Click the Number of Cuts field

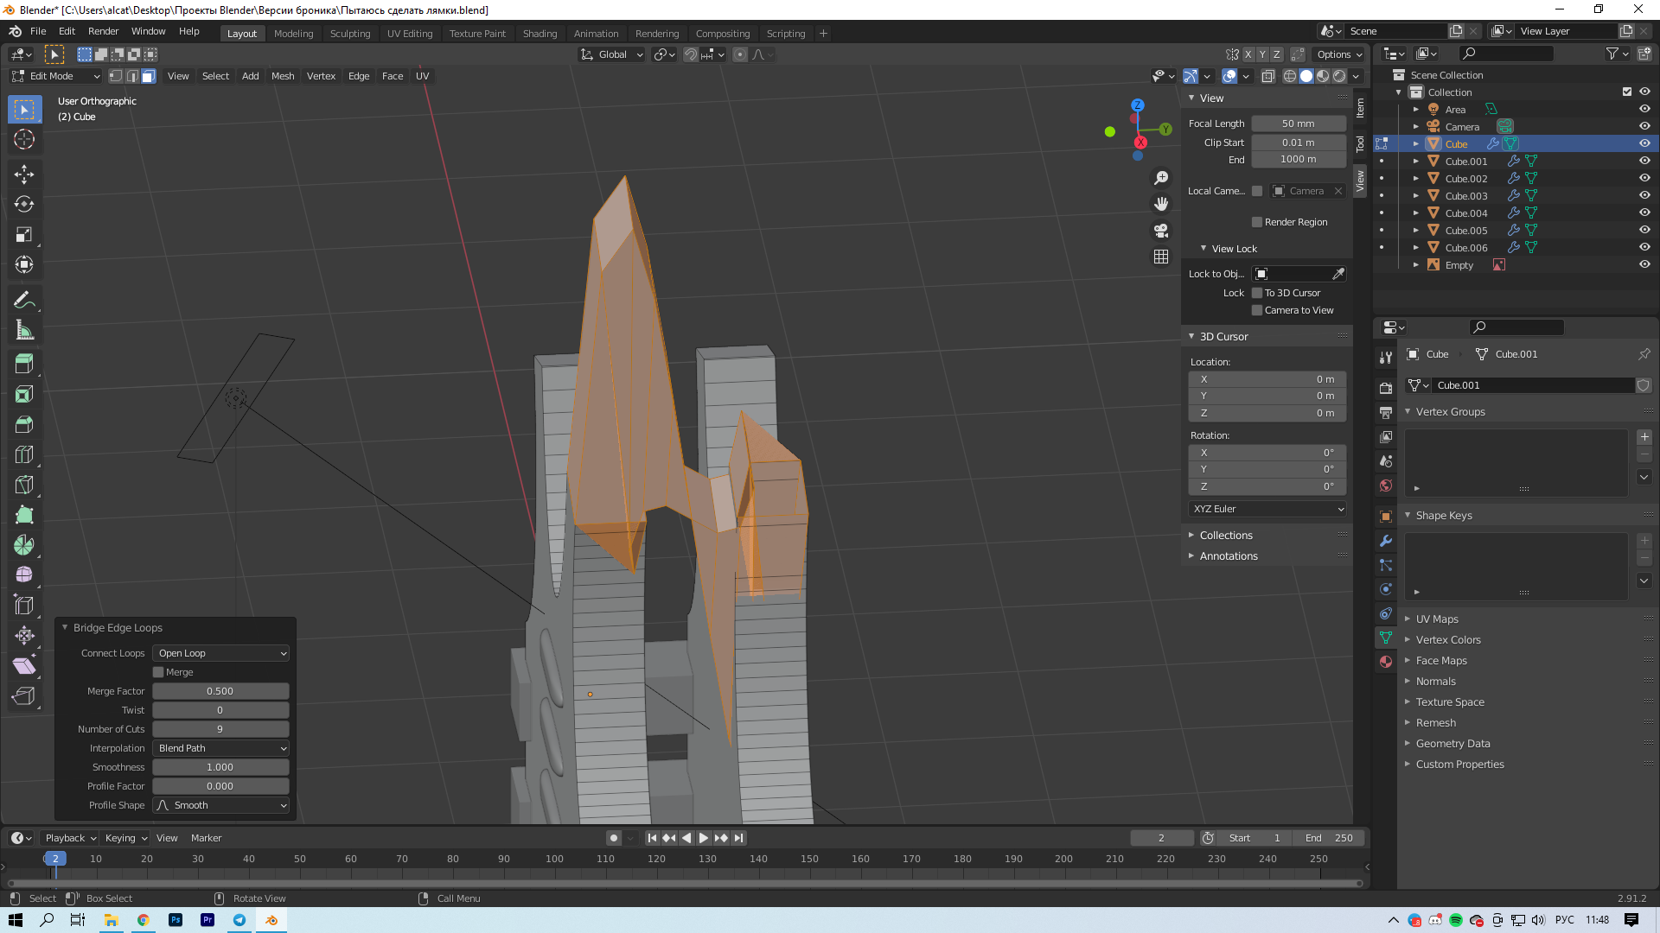[221, 729]
